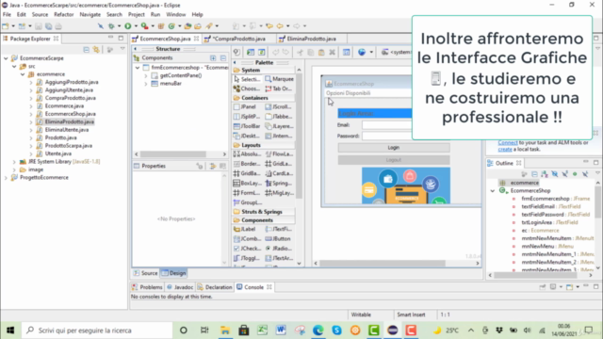Open the Window menu

coord(176,15)
